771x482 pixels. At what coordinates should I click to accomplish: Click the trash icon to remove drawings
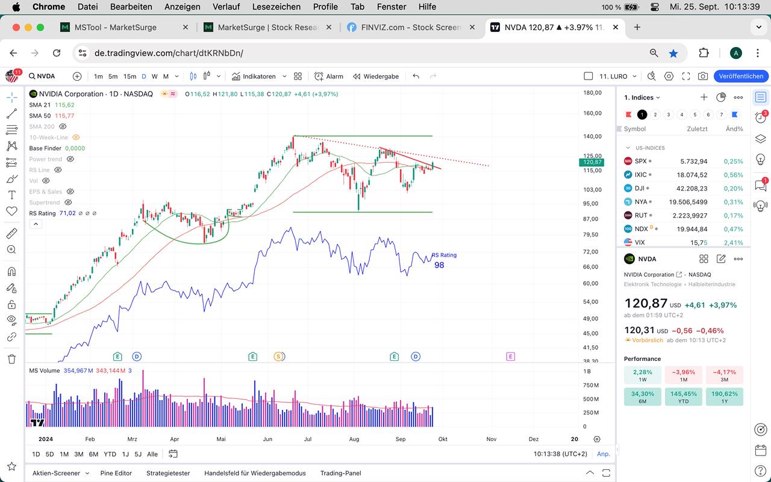coord(11,359)
